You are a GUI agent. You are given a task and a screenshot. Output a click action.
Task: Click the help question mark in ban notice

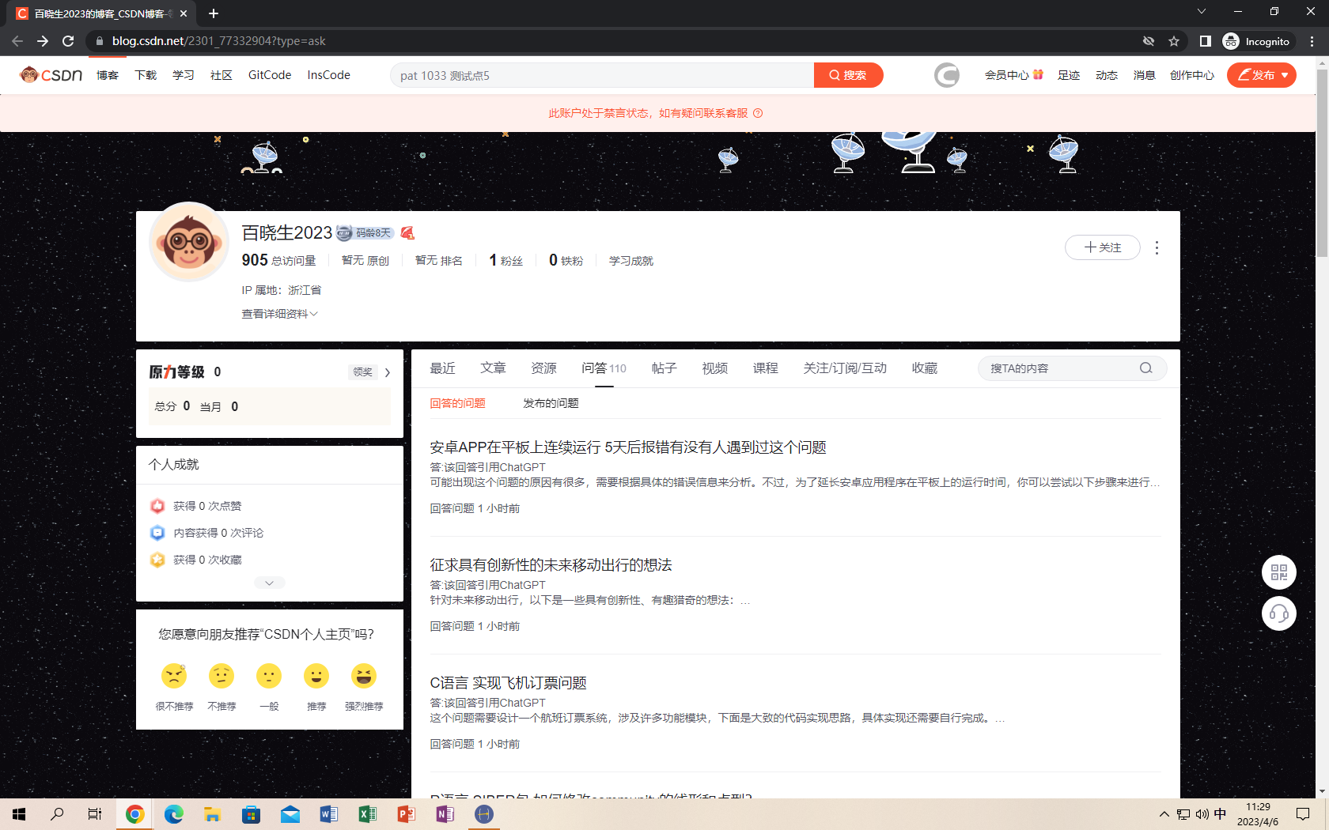click(758, 113)
